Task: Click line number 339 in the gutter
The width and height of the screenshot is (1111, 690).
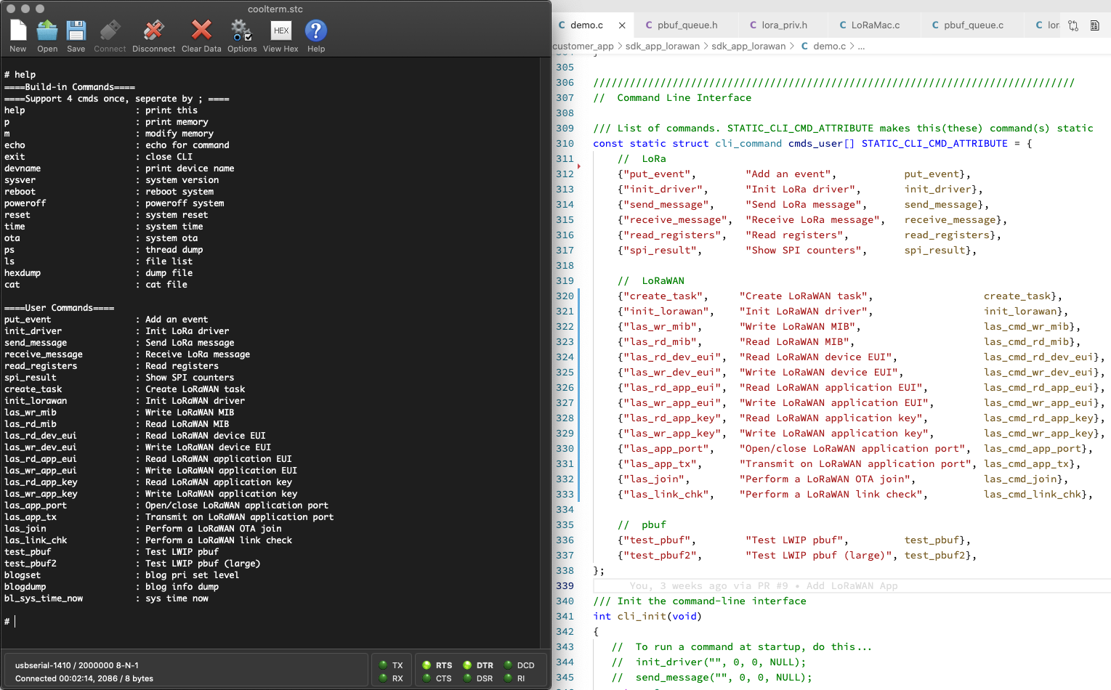Action: click(x=565, y=586)
